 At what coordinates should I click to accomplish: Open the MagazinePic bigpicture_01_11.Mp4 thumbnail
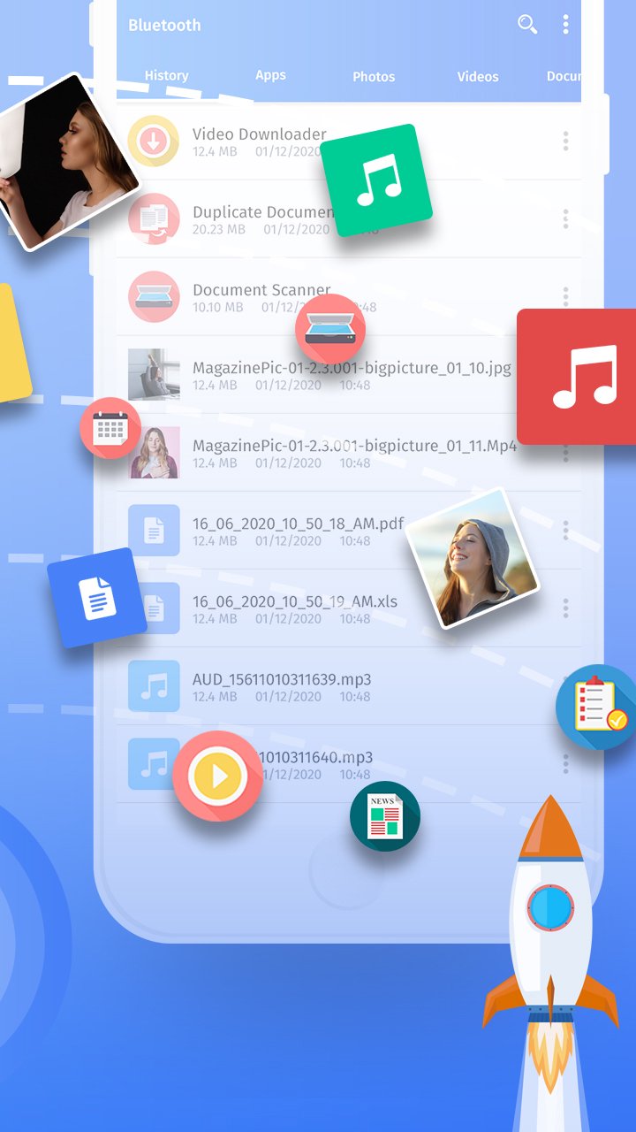click(155, 453)
